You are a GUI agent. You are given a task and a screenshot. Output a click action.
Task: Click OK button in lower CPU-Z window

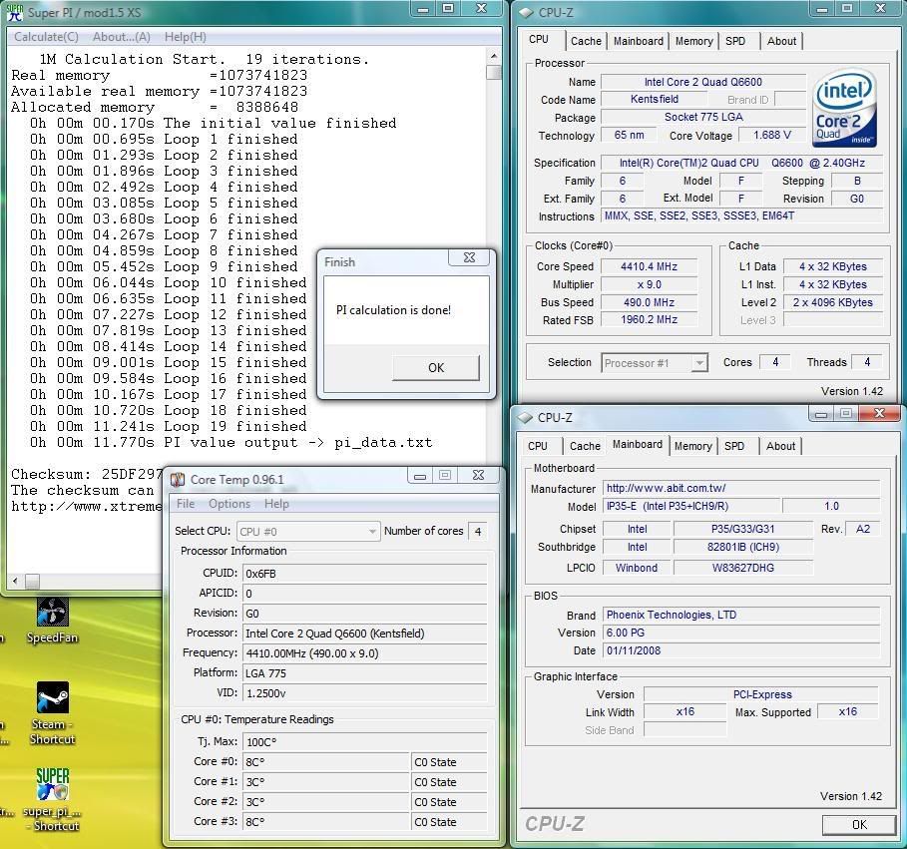pos(858,824)
